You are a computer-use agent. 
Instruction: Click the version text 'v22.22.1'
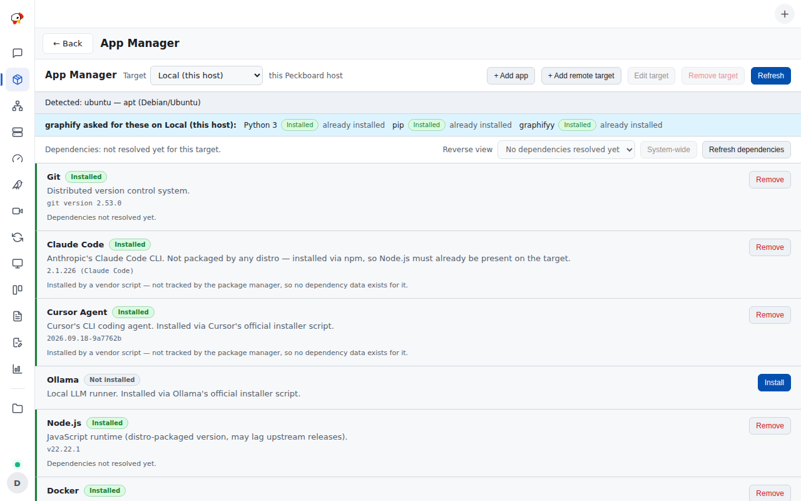pyautogui.click(x=64, y=450)
